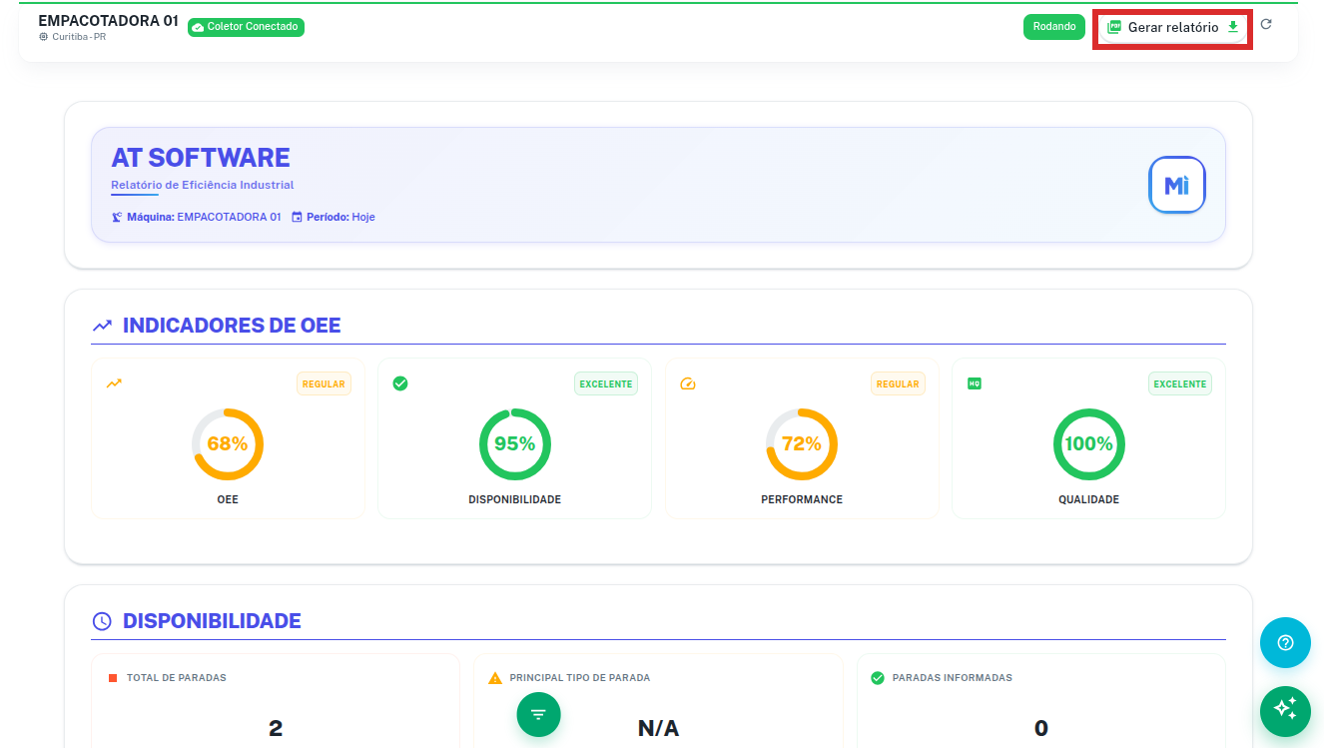This screenshot has width=1324, height=748.
Task: Open the AI sparkle assistant button
Action: point(1285,710)
